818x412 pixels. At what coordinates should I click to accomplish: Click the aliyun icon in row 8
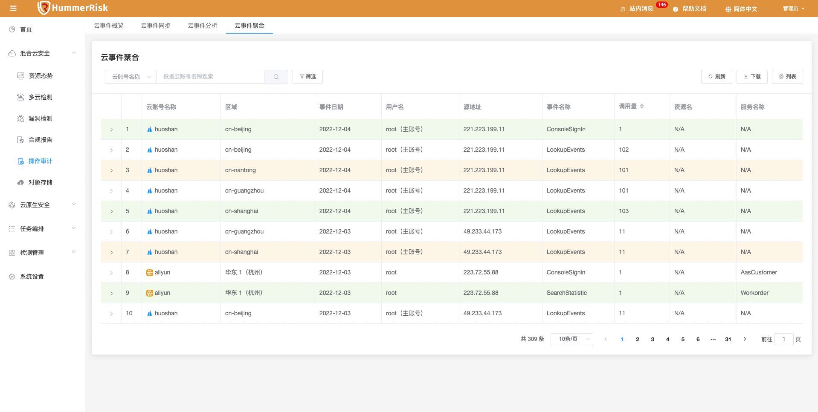pyautogui.click(x=149, y=272)
